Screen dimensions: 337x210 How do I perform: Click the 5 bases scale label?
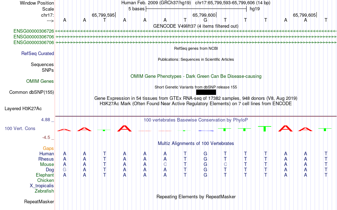pyautogui.click(x=136, y=9)
